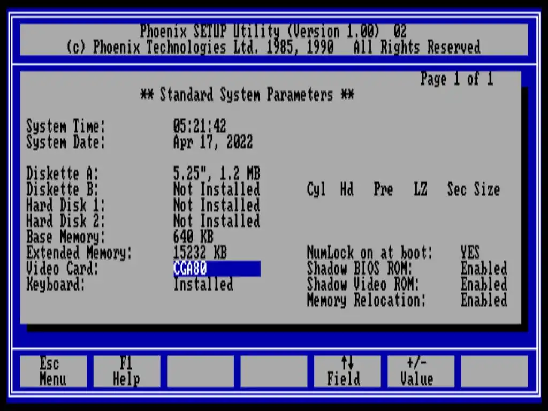Viewport: 548px width, 411px height.
Task: Click the Shadow BIOS ROM: label
Action: (360, 269)
